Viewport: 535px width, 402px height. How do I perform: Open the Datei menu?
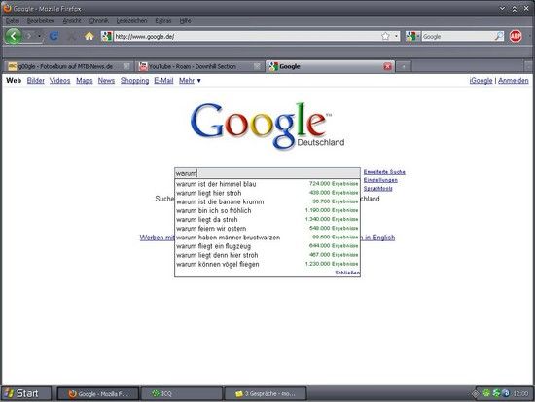[x=13, y=20]
